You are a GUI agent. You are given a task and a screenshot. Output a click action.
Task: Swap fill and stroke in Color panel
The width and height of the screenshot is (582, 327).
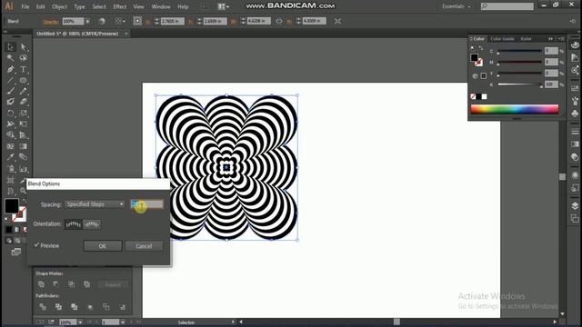pyautogui.click(x=481, y=48)
